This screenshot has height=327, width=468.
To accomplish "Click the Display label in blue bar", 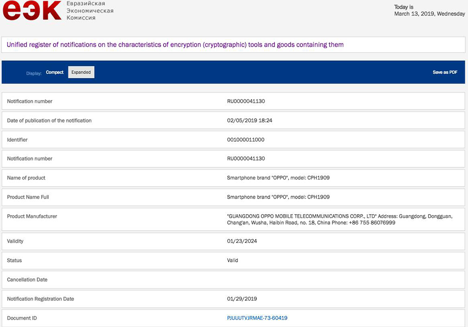I will coord(34,73).
